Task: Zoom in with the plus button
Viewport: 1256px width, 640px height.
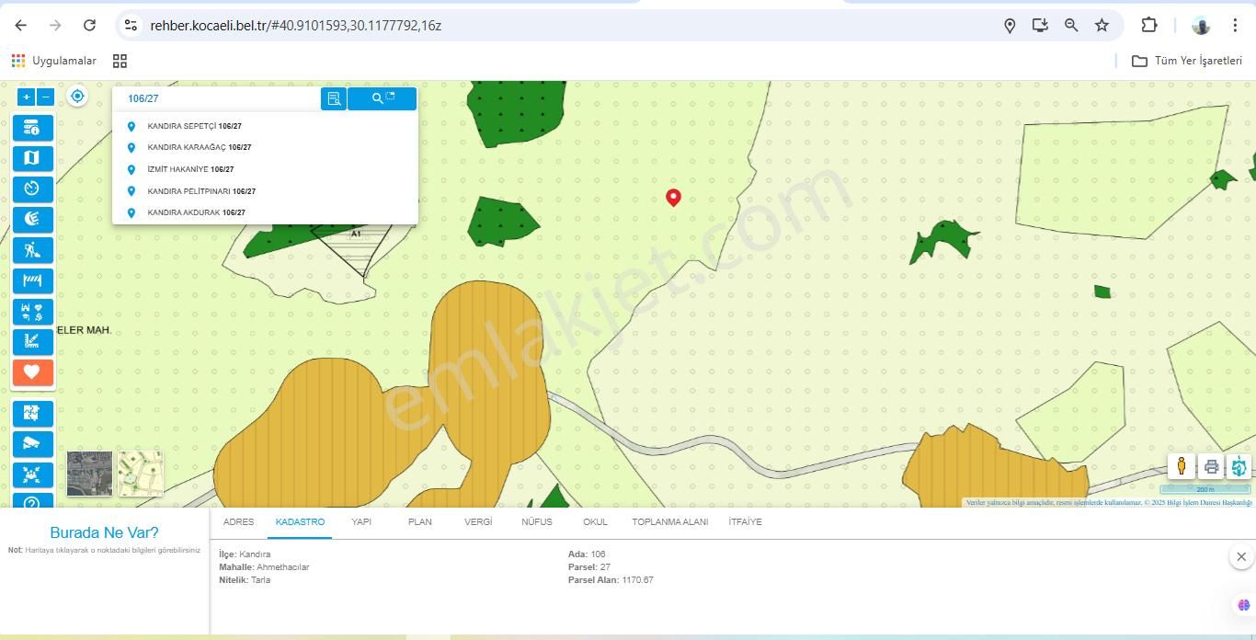Action: point(27,97)
